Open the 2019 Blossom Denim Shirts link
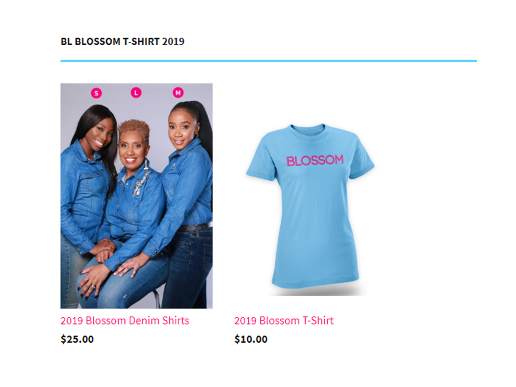 [x=125, y=320]
